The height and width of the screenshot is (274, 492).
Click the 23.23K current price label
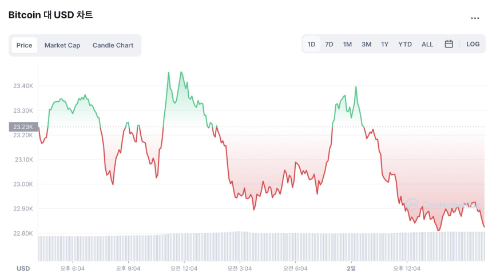point(23,127)
